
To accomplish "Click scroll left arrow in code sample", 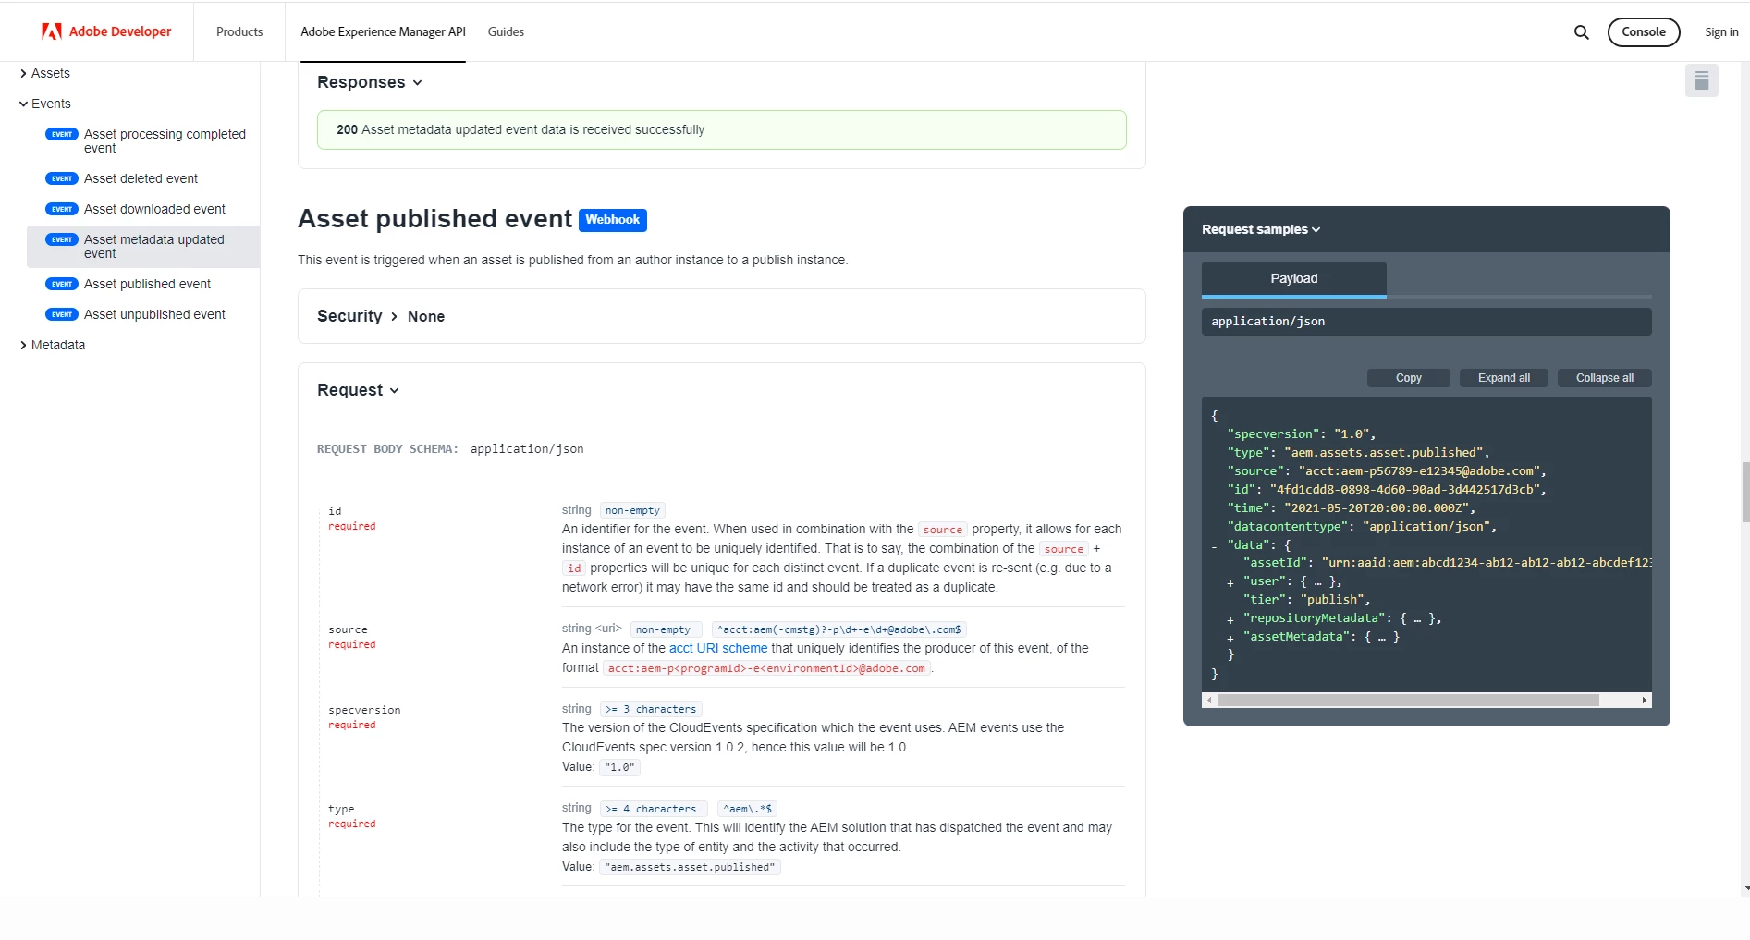I will pyautogui.click(x=1209, y=701).
